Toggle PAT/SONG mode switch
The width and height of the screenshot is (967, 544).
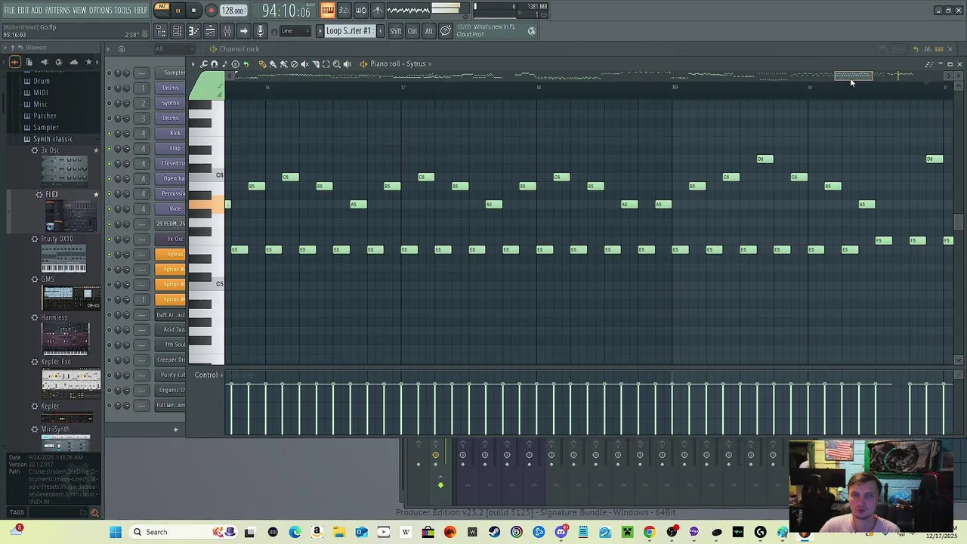point(162,10)
